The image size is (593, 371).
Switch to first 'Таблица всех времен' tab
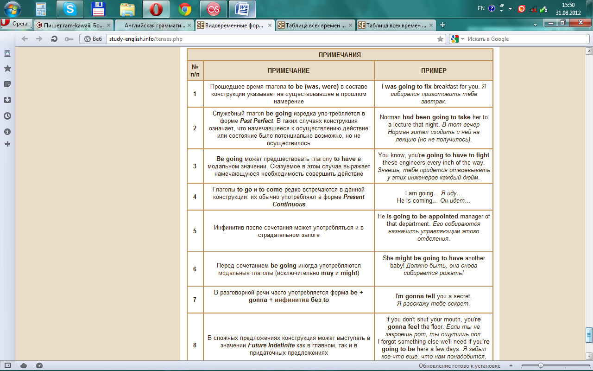point(315,25)
